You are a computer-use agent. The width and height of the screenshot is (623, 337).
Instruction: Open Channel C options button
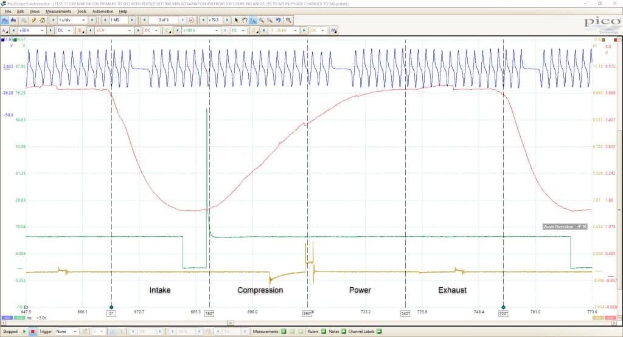coord(169,30)
